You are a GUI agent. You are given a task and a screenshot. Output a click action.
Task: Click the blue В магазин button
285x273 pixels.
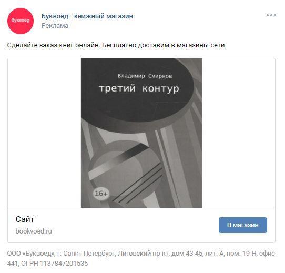click(243, 225)
